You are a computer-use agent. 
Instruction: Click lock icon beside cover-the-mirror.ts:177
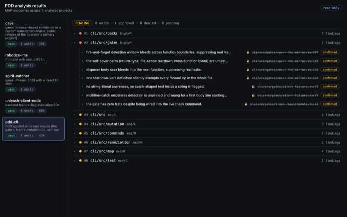(x=248, y=52)
